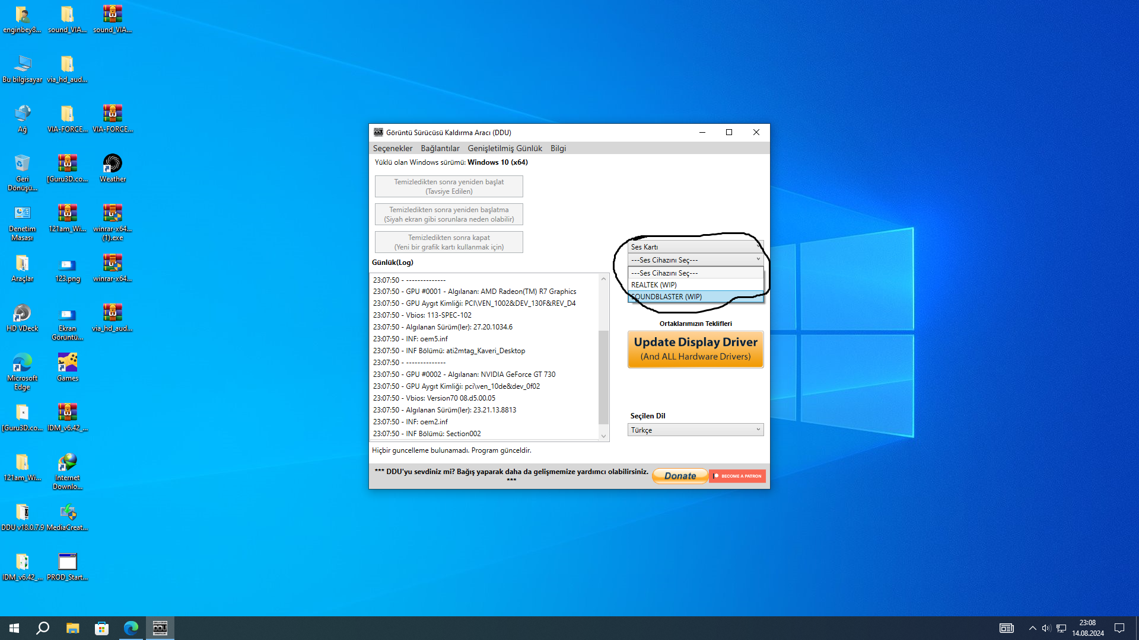Open the Weather app desktop icon
Viewport: 1139px width, 640px height.
tap(112, 167)
